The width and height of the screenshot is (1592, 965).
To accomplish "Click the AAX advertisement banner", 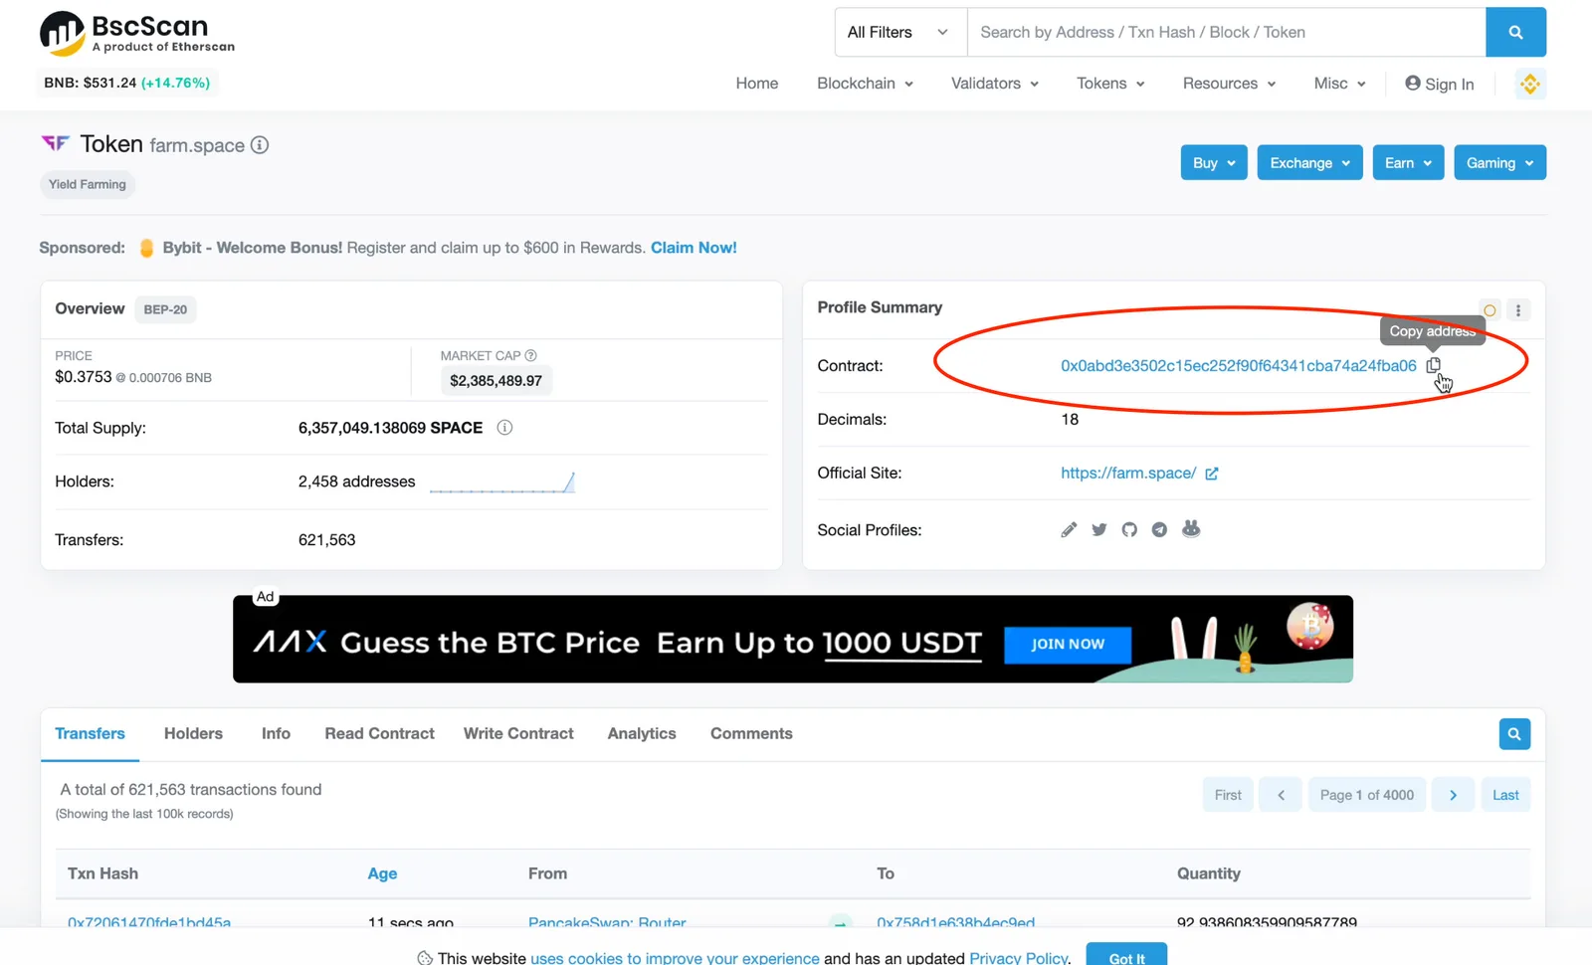I will coord(793,639).
